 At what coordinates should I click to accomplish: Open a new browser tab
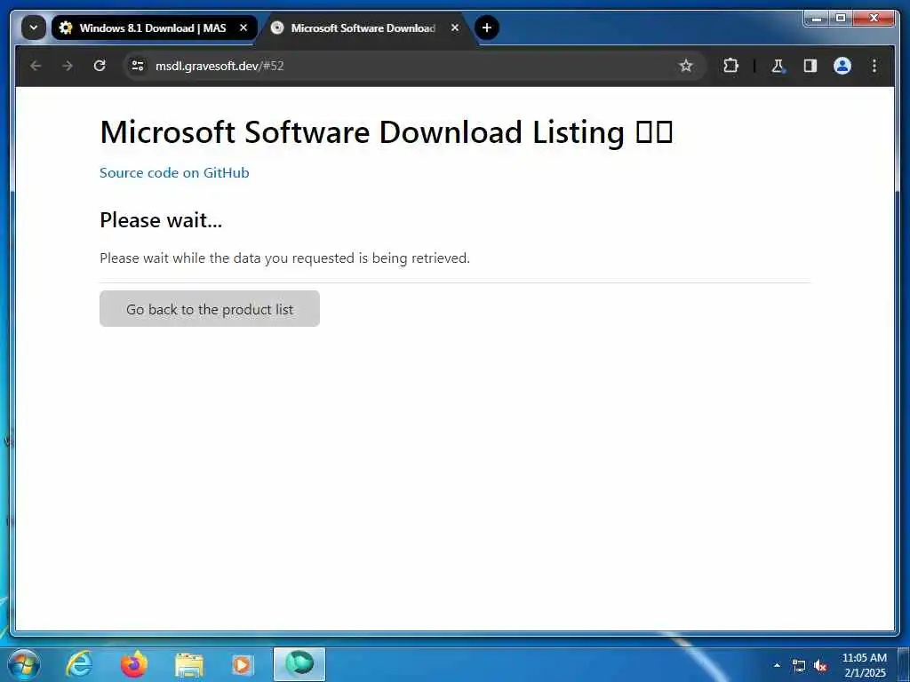point(487,28)
